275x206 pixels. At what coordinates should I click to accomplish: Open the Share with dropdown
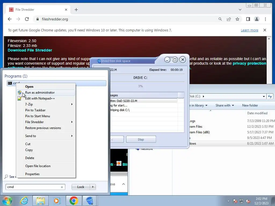(x=225, y=105)
